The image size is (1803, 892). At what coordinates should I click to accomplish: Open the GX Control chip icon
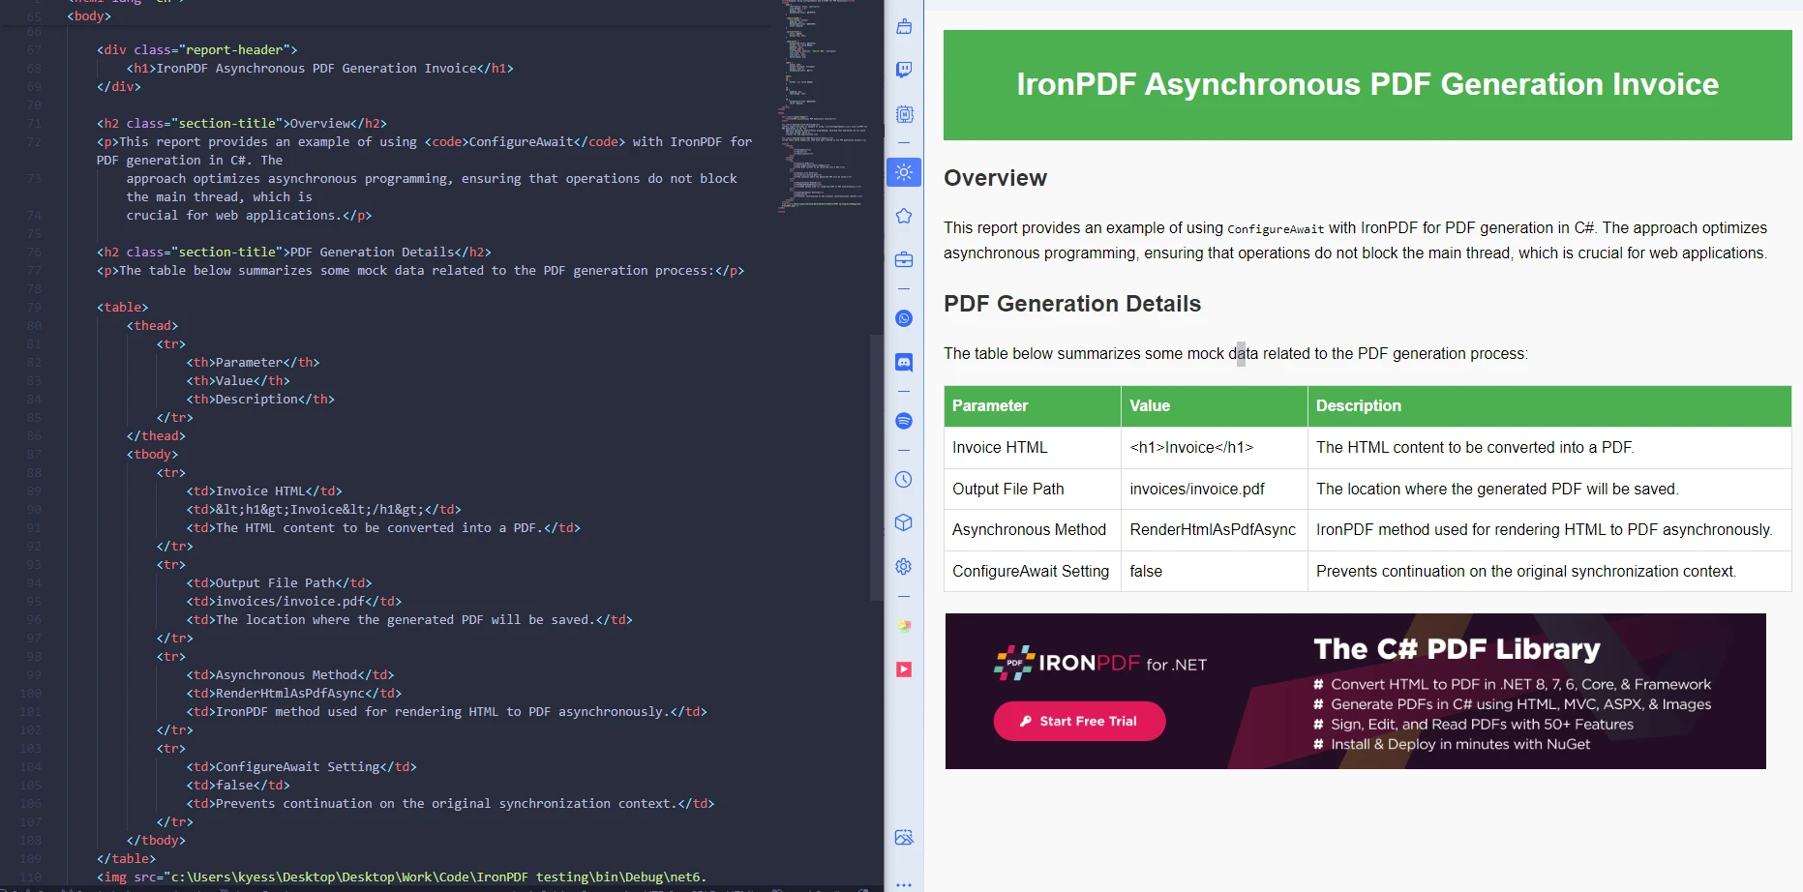[904, 114]
